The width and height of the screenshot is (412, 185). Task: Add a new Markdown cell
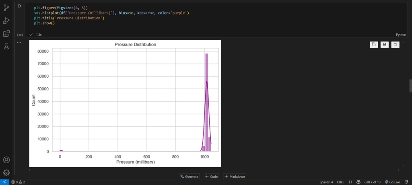[235, 177]
